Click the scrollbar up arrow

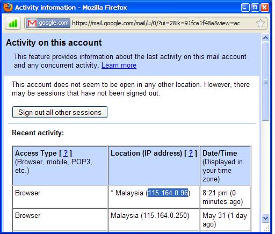(x=265, y=38)
